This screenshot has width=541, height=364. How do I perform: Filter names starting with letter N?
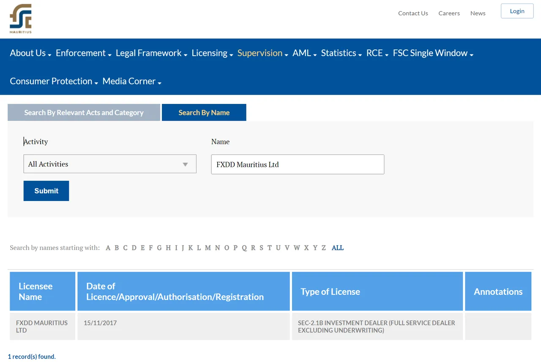pyautogui.click(x=217, y=248)
